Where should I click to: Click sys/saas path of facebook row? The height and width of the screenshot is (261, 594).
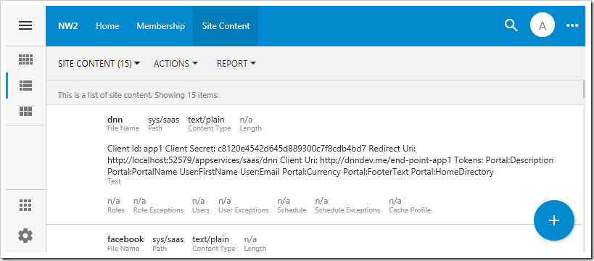(x=168, y=239)
